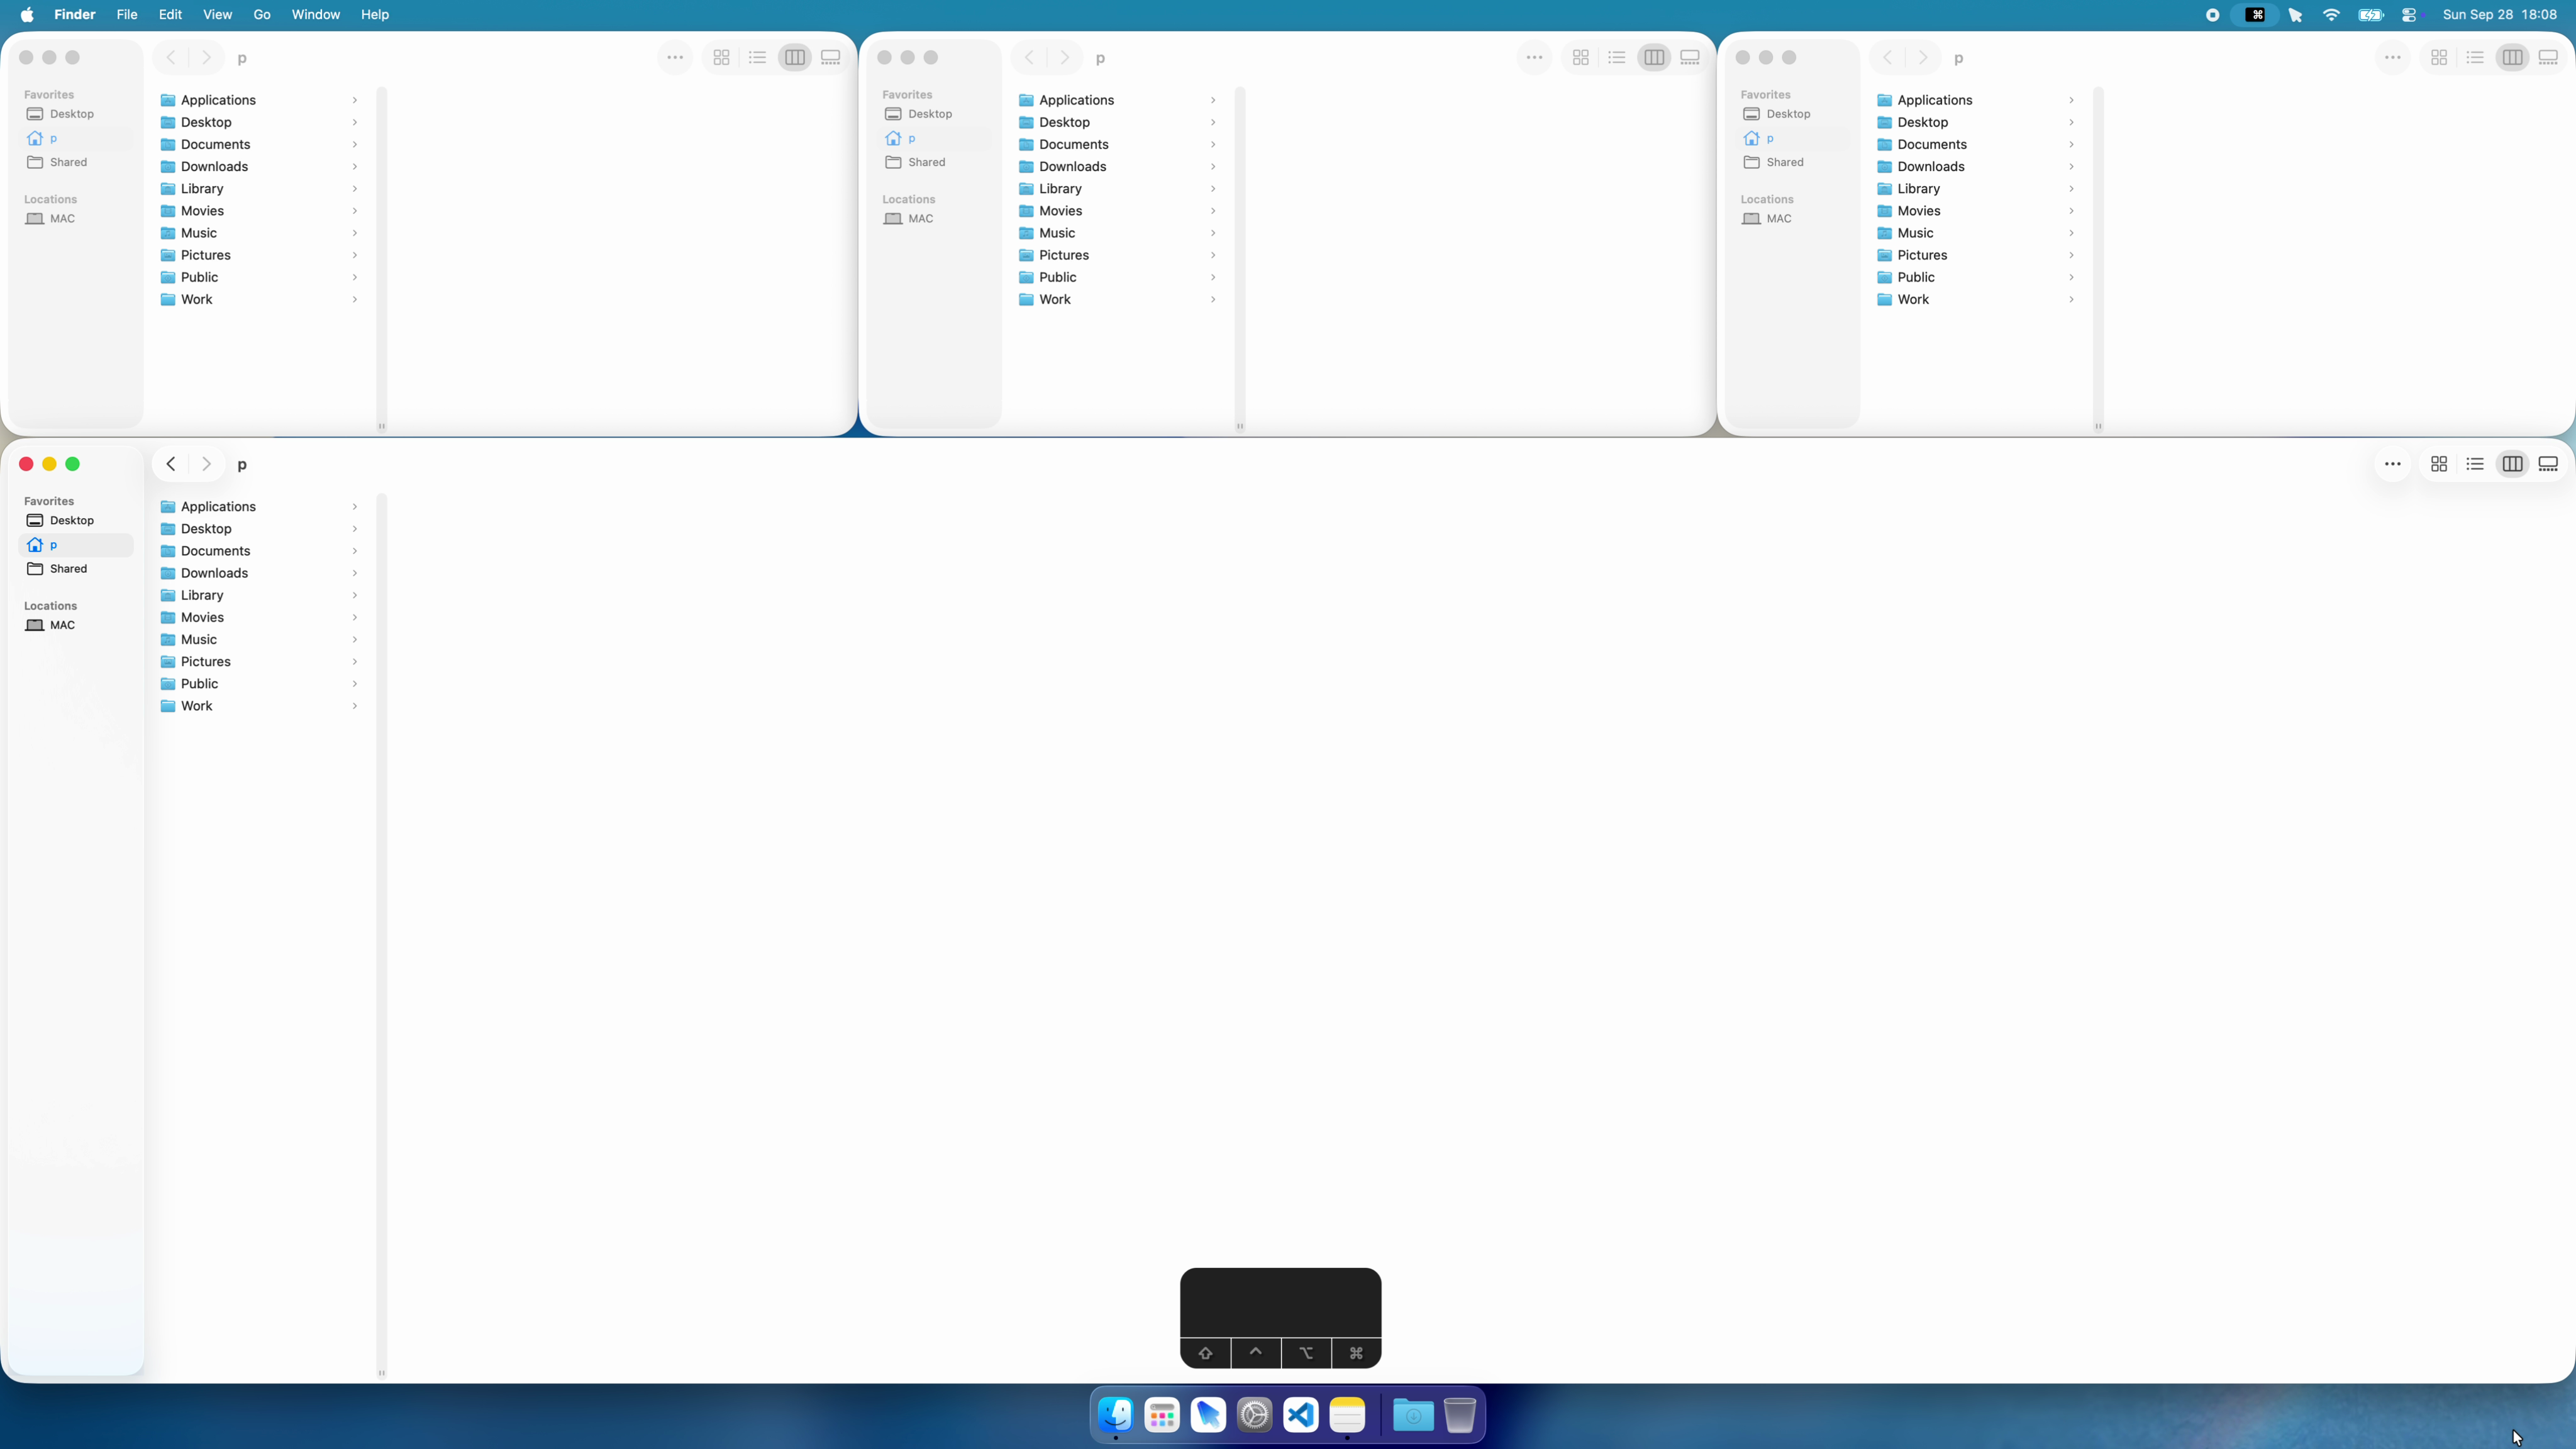Switch bottom Finder window to icon view

point(2439,464)
